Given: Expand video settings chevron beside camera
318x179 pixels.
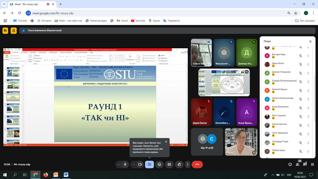Looking at the screenshot, I should point(134,164).
